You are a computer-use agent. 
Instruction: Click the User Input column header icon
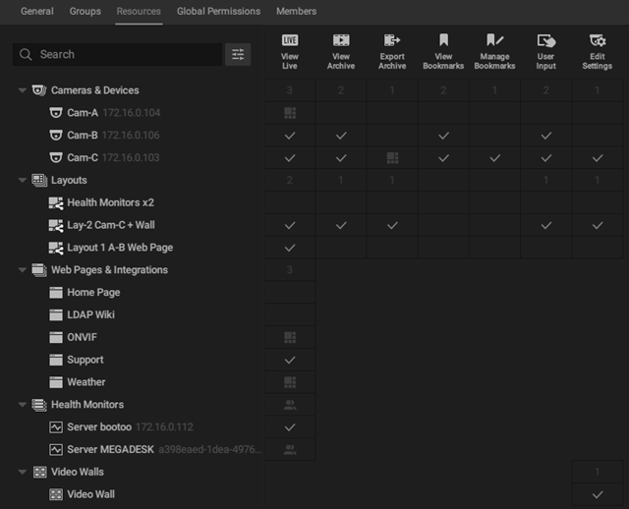click(x=546, y=40)
